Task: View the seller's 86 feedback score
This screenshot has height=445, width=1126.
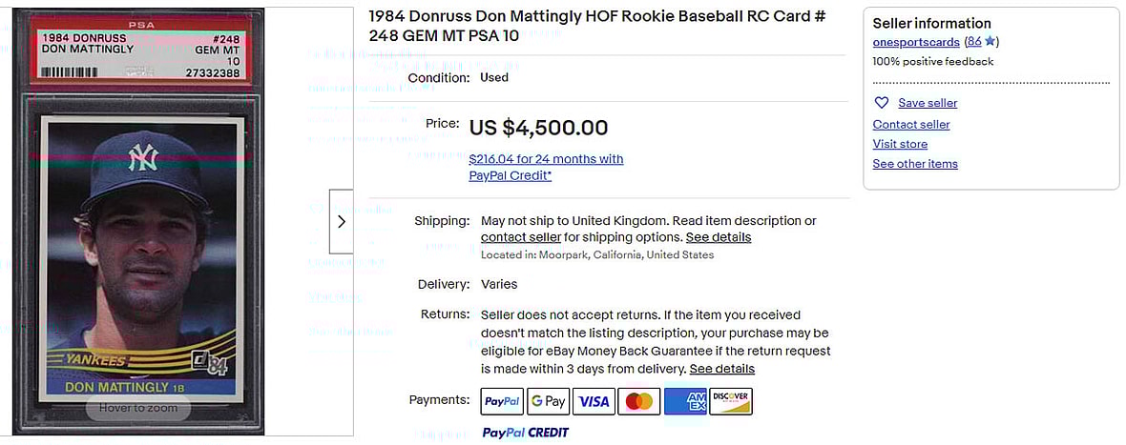Action: pyautogui.click(x=973, y=42)
